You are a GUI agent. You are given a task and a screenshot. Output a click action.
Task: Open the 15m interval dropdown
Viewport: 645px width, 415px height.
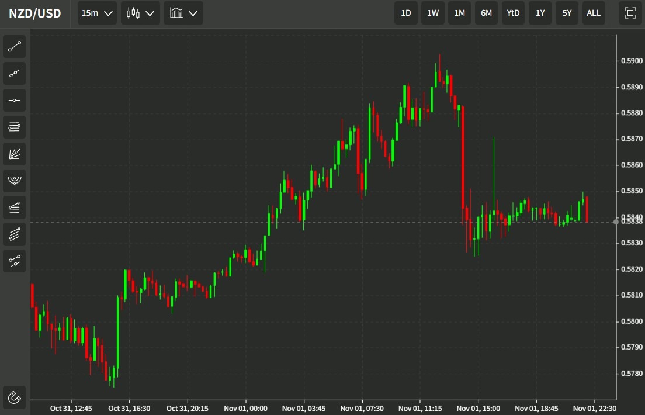coord(96,12)
